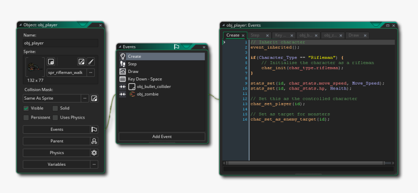Enable the Uses Physics checkbox
Viewport: 418px width, 193px height.
click(x=55, y=118)
